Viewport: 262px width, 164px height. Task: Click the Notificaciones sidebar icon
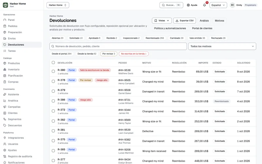pyautogui.click(x=5, y=162)
